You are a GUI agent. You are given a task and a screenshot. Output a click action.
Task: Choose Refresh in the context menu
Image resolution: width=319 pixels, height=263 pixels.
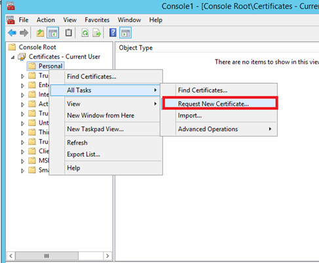[106, 142]
